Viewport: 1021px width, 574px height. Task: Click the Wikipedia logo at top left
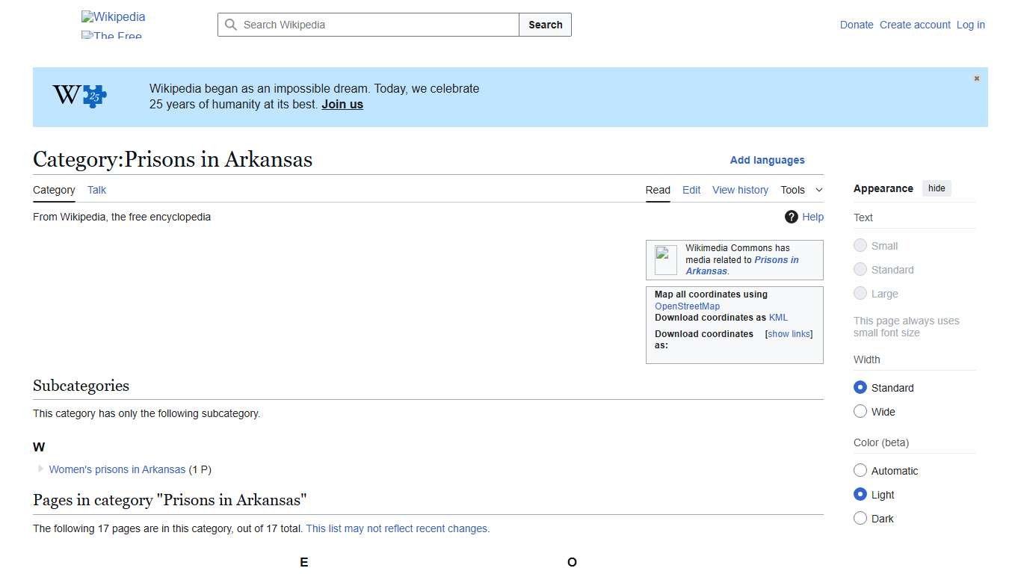click(x=112, y=16)
